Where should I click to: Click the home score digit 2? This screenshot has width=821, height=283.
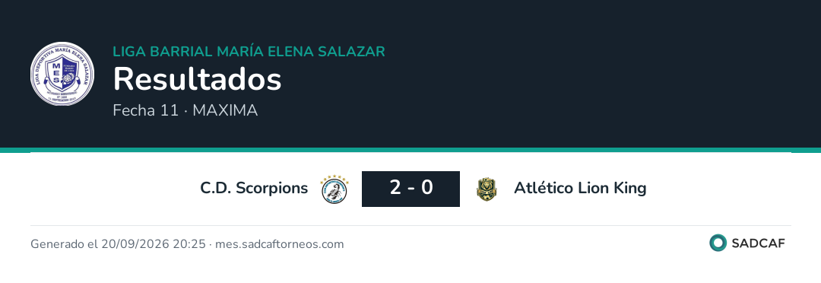click(395, 188)
